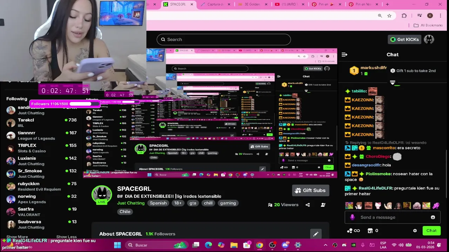Open the Chrome extensions puzzle icon
The height and width of the screenshot is (252, 449).
[404, 16]
